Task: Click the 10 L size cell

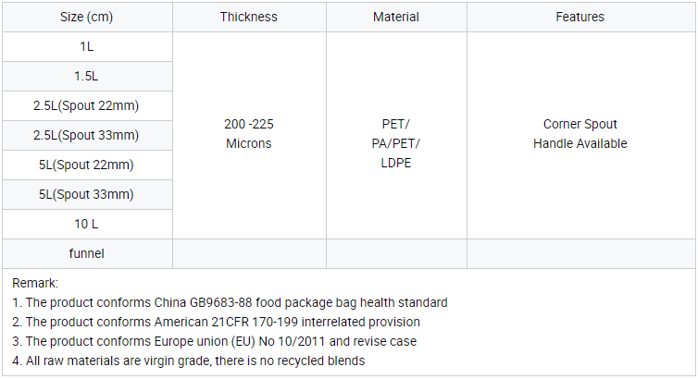Action: click(86, 224)
